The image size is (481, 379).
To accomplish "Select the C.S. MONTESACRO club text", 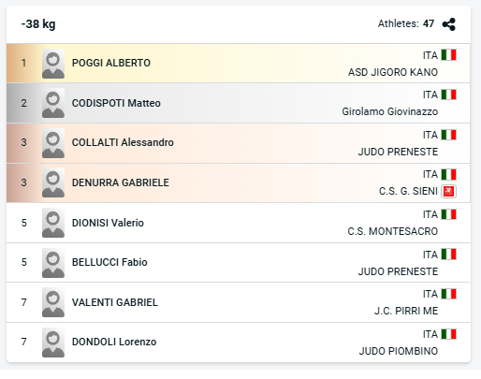I will click(x=393, y=231).
